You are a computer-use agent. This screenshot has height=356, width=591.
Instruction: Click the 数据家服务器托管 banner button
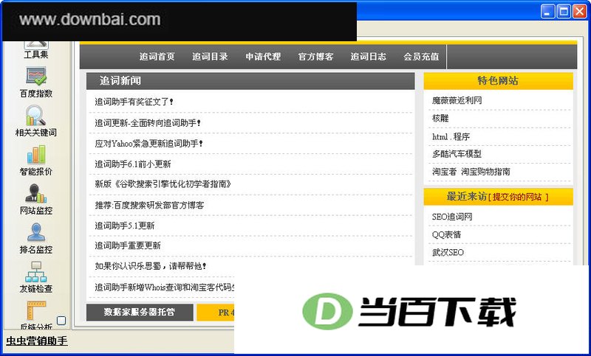point(140,313)
